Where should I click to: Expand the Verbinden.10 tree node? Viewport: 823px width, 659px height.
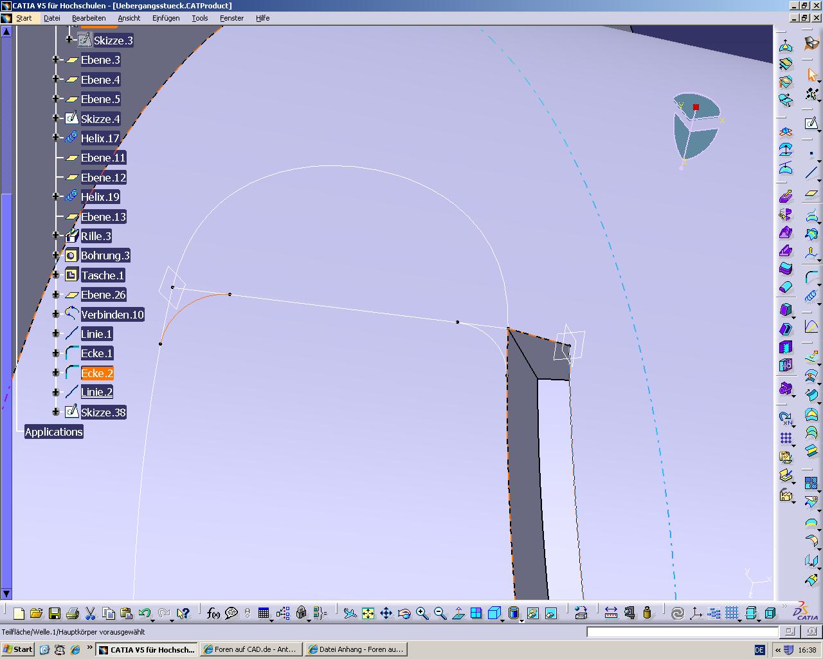[55, 314]
